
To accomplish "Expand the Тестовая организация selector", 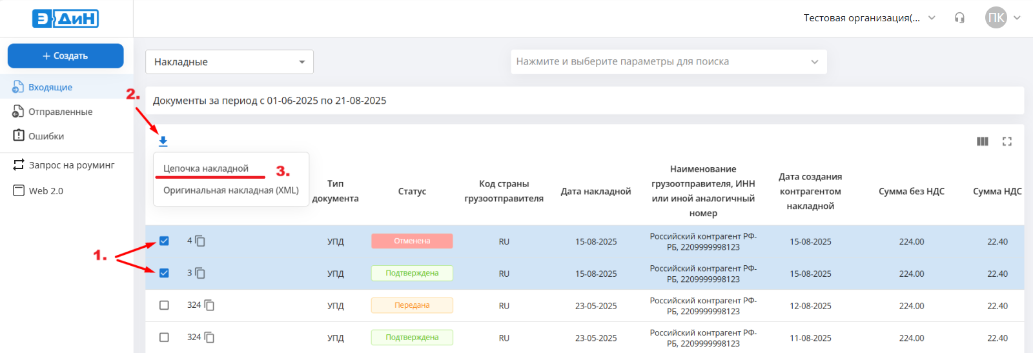I will [868, 18].
